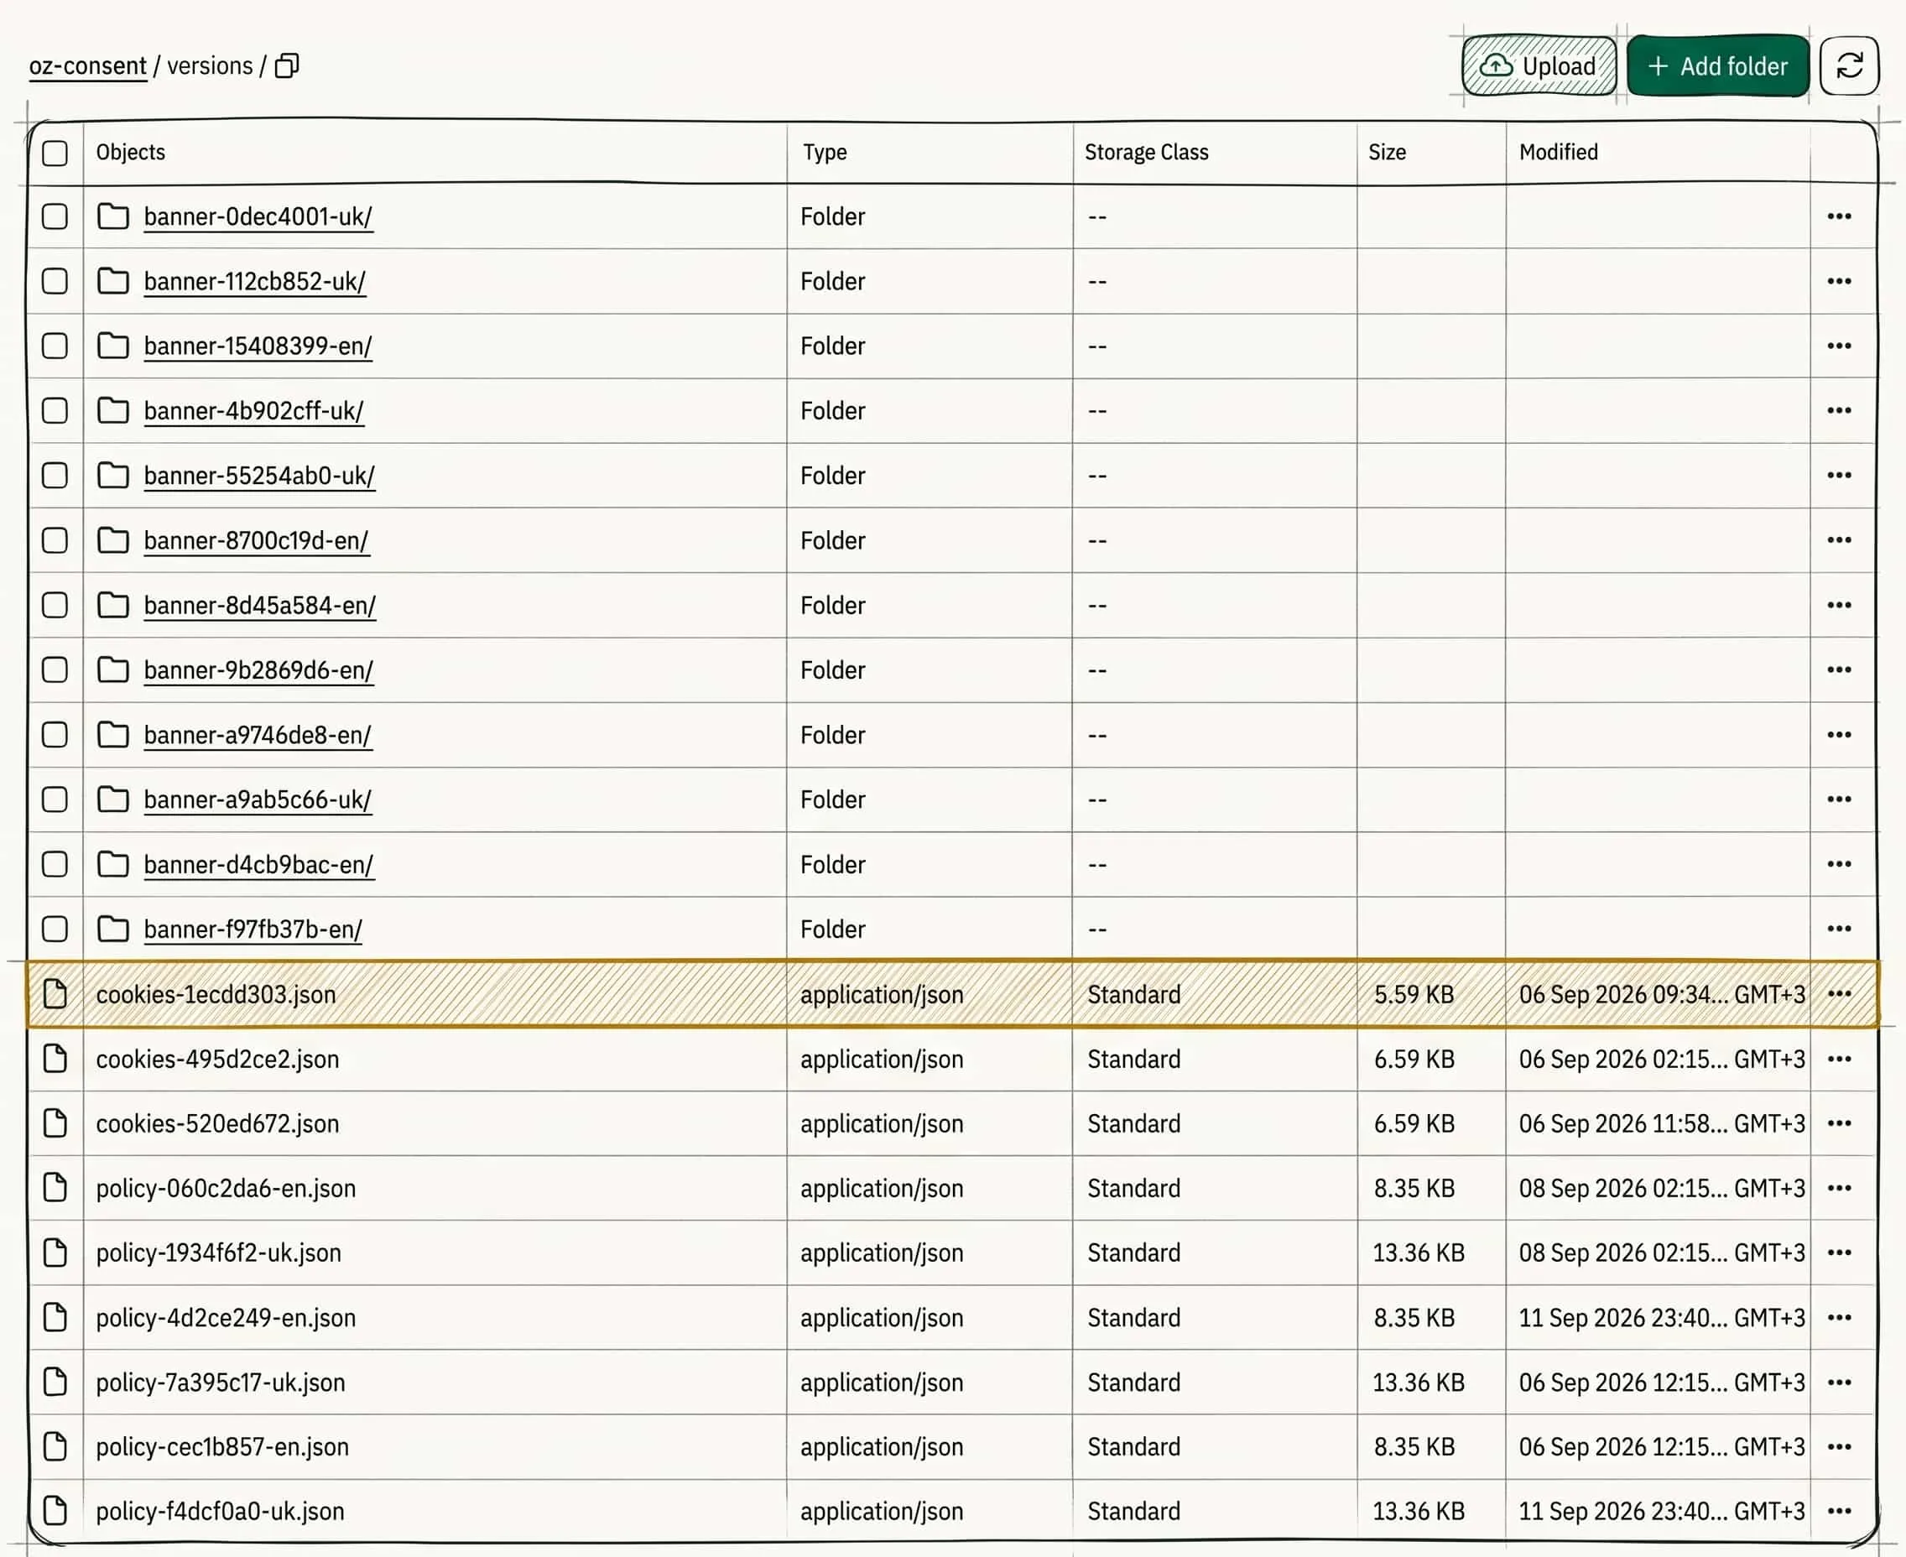The width and height of the screenshot is (1906, 1557).
Task: Tick the checkbox for banner-9b2869d6-en/
Action: pyautogui.click(x=55, y=669)
